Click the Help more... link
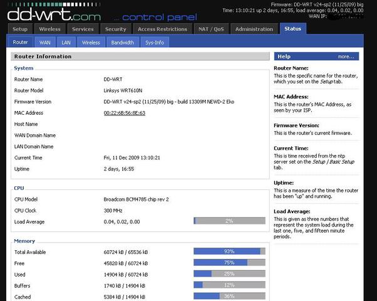The height and width of the screenshot is (301, 377). coord(346,56)
